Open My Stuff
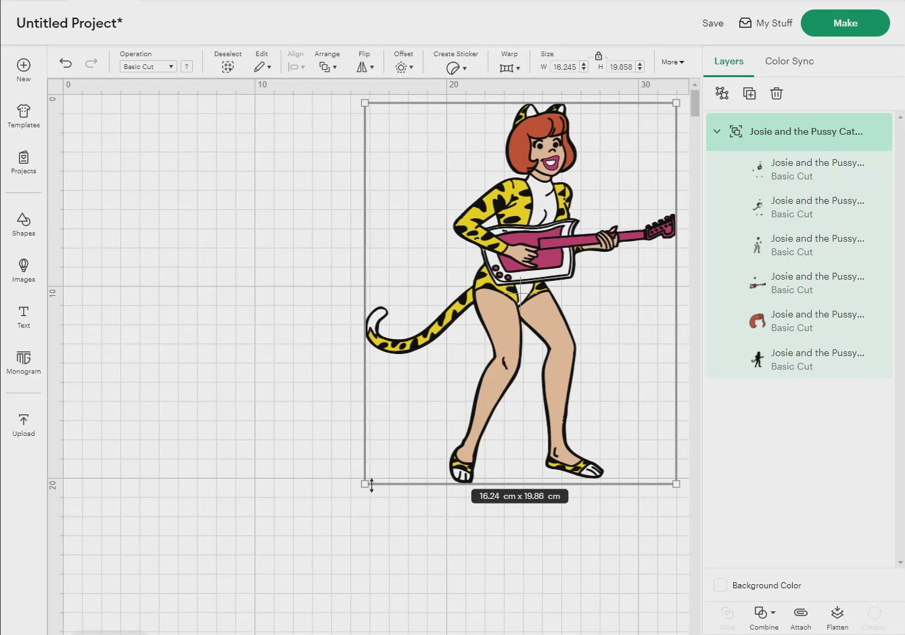This screenshot has height=635, width=905. (766, 23)
